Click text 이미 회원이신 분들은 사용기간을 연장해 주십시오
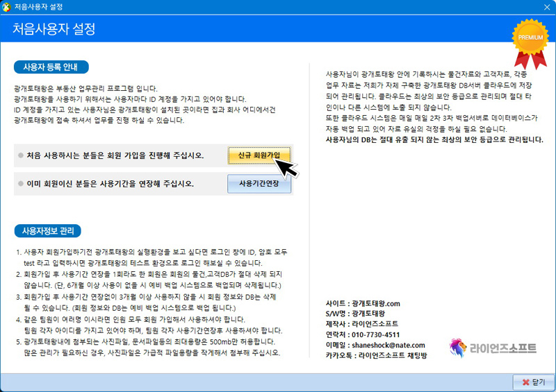 tap(111, 183)
